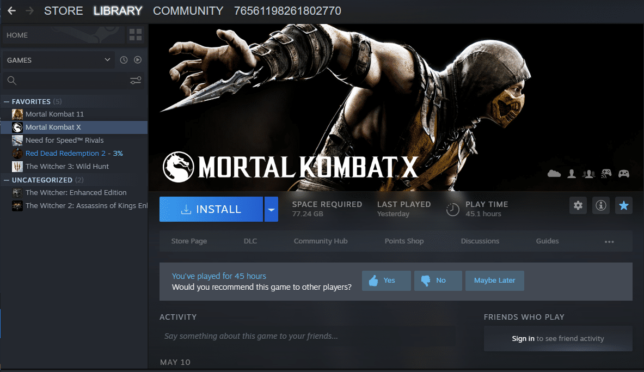Image resolution: width=644 pixels, height=372 pixels.
Task: Click the Last Played Yesterday value
Action: (393, 214)
